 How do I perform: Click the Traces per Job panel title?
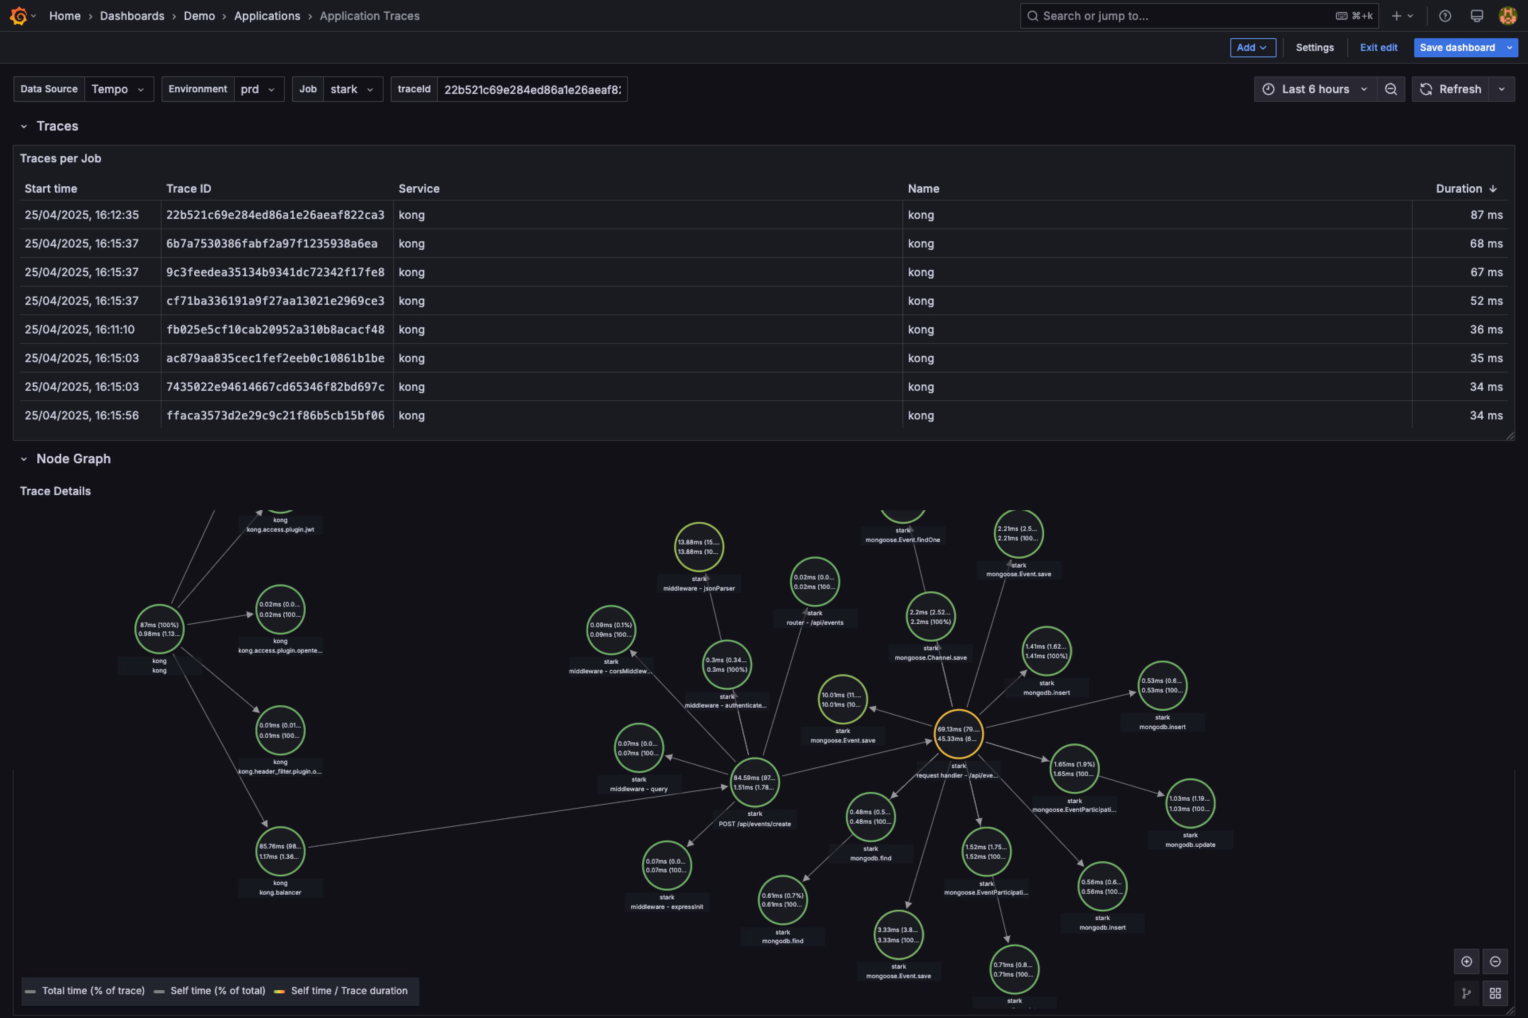tap(60, 158)
